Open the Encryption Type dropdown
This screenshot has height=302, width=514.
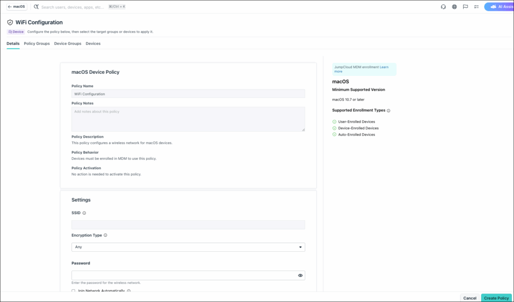(188, 247)
